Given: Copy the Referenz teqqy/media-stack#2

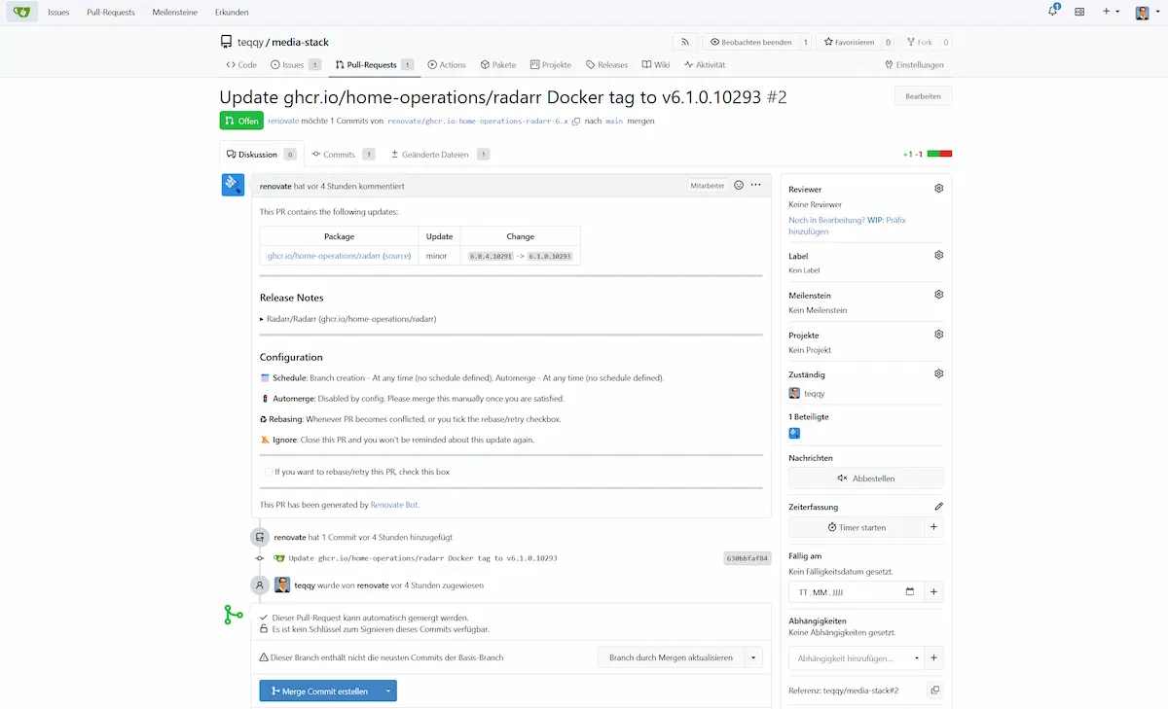Looking at the screenshot, I should [x=933, y=690].
